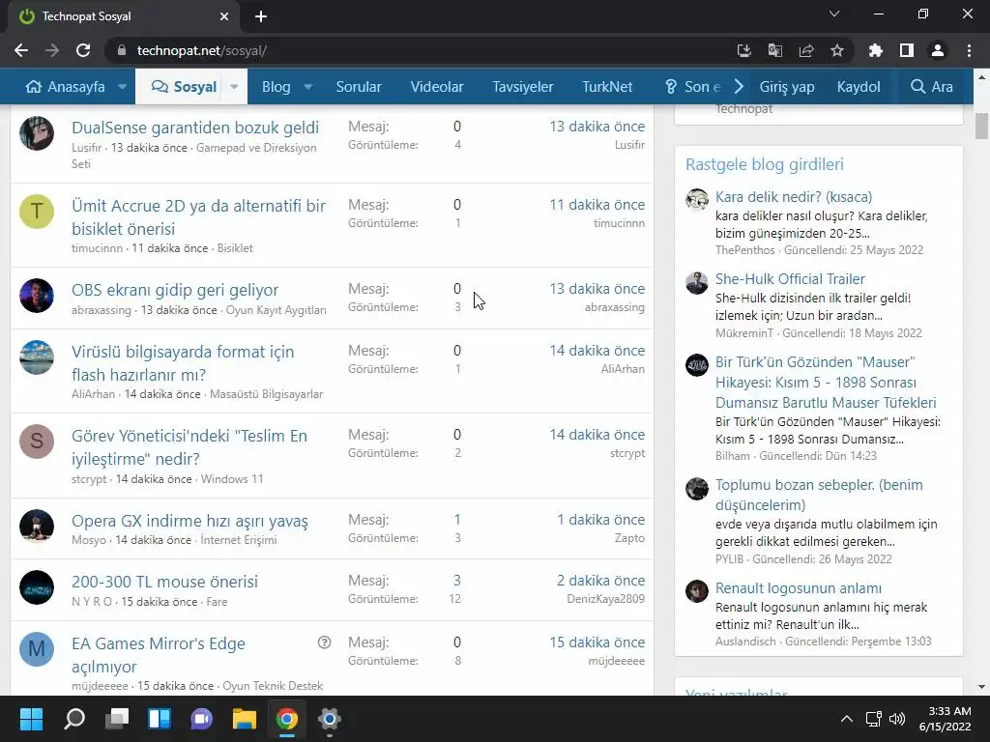Reveal more nav items with the arrow

pos(739,86)
